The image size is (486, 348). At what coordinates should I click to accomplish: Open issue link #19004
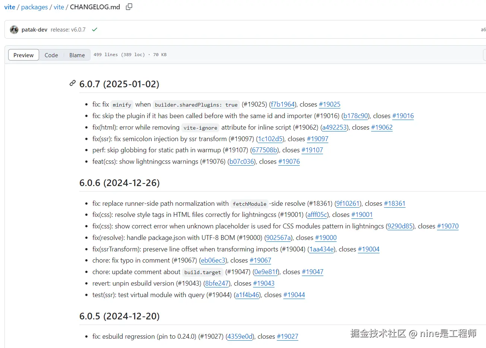pos(369,249)
